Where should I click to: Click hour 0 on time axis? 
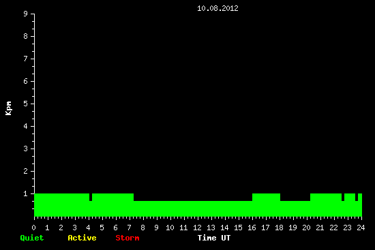tap(33, 228)
